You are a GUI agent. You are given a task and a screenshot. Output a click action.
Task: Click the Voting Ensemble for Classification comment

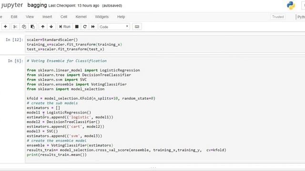(67, 61)
